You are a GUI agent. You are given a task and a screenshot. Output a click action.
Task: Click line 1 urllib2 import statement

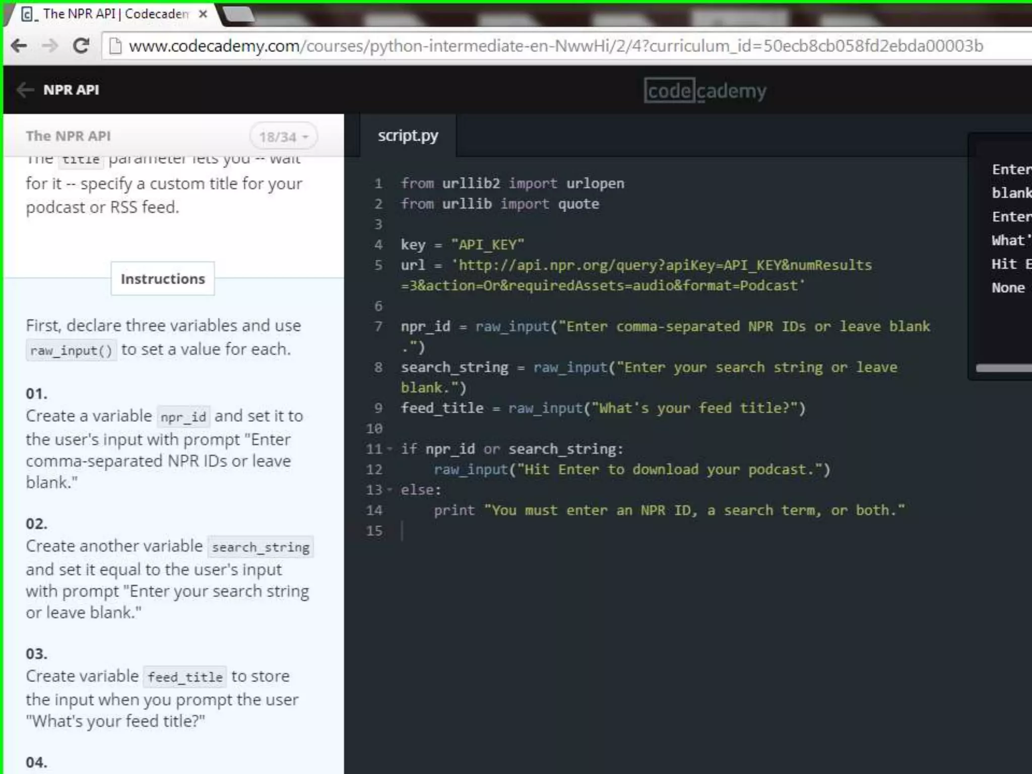(512, 183)
